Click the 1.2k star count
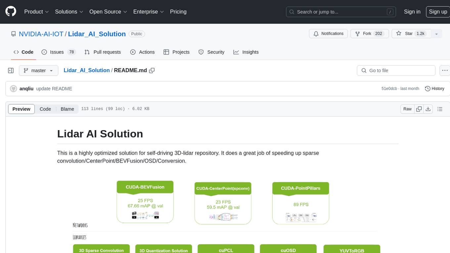 [420, 34]
